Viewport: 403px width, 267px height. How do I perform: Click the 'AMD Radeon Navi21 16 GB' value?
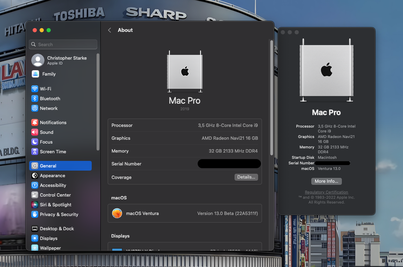point(230,138)
